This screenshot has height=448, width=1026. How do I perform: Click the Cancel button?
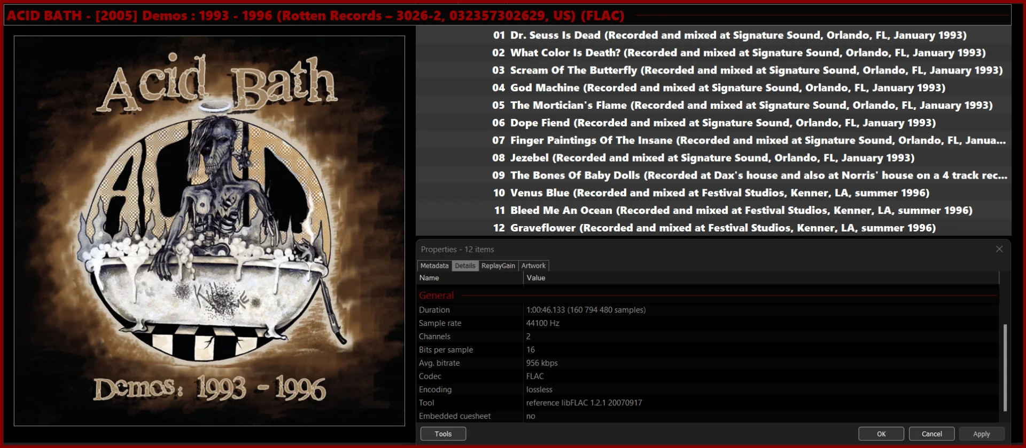click(x=931, y=434)
